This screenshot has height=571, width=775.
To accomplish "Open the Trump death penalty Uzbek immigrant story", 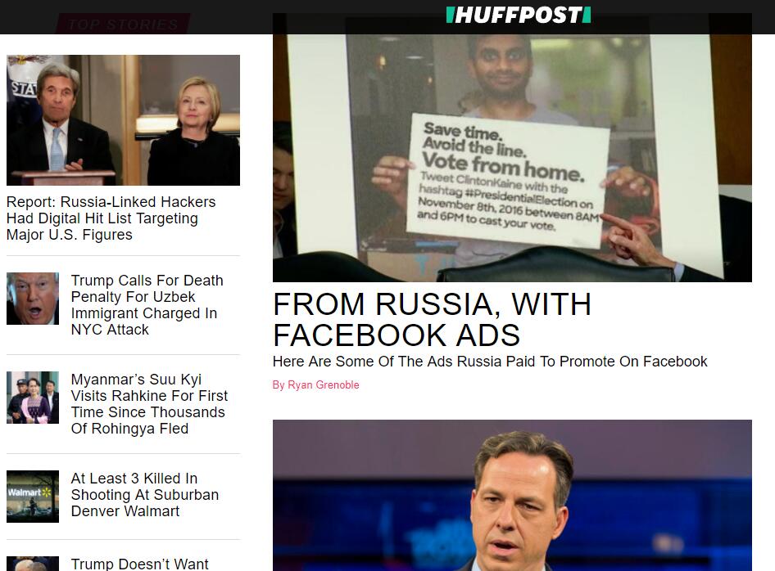I will [x=147, y=305].
